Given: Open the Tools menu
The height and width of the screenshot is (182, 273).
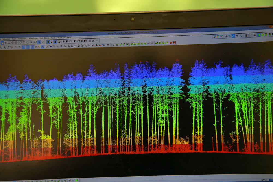Looking at the screenshot, I should tap(53, 38).
